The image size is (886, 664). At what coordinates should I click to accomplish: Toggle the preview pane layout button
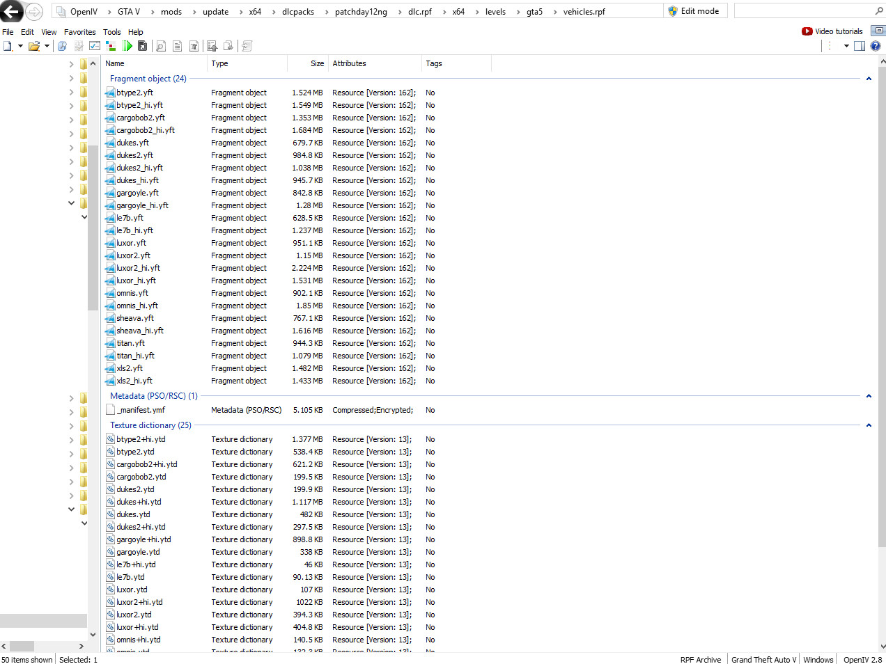point(860,46)
